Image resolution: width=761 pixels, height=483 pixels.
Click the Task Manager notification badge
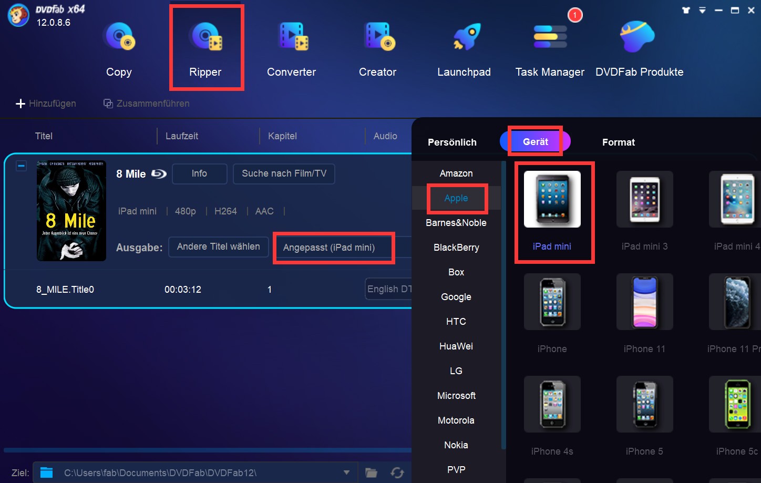[x=575, y=15]
